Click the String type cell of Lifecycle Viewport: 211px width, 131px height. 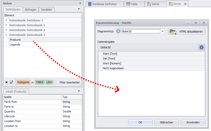click(72, 116)
